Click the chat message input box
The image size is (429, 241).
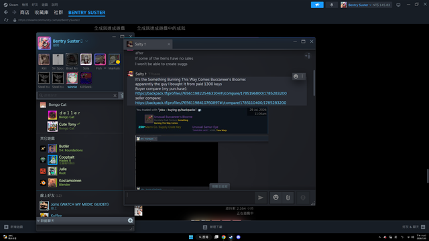tap(190, 197)
